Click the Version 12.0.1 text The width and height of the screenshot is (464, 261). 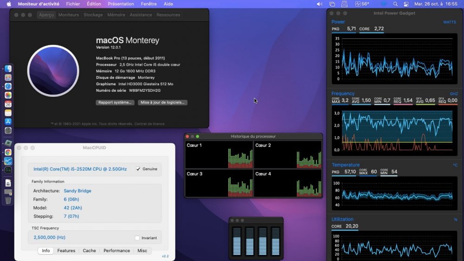pos(108,47)
